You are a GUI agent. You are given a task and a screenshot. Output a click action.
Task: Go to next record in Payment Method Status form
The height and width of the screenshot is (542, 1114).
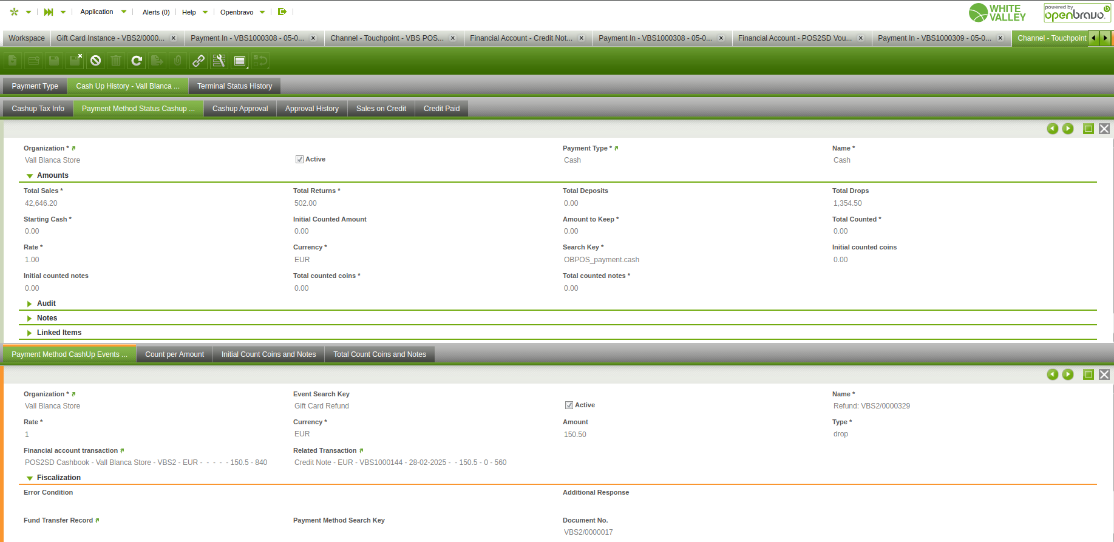click(1068, 129)
